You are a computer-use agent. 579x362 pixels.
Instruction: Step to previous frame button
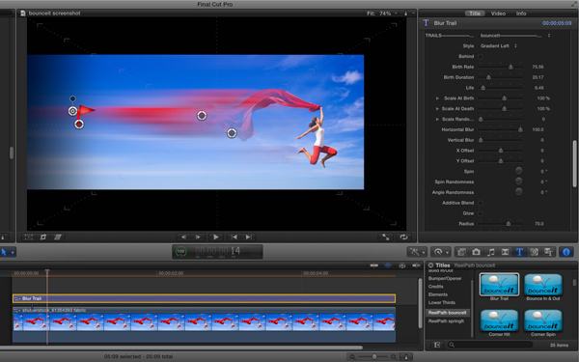pyautogui.click(x=183, y=237)
